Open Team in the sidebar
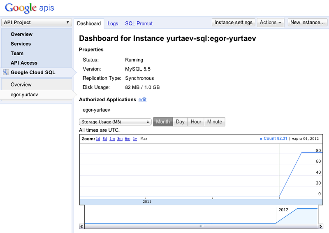The image size is (329, 233). click(17, 54)
